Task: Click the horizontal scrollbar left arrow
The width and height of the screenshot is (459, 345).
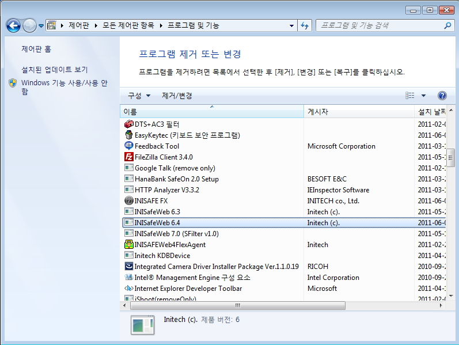Action: click(125, 305)
